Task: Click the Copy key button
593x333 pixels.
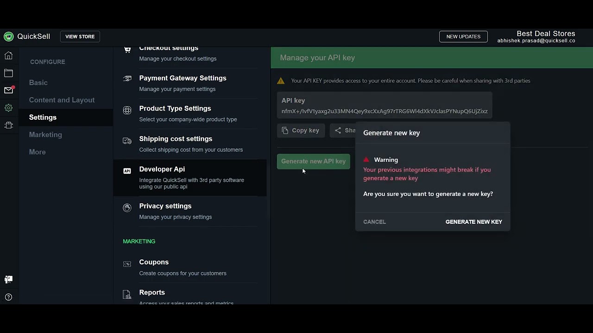Action: (301, 131)
